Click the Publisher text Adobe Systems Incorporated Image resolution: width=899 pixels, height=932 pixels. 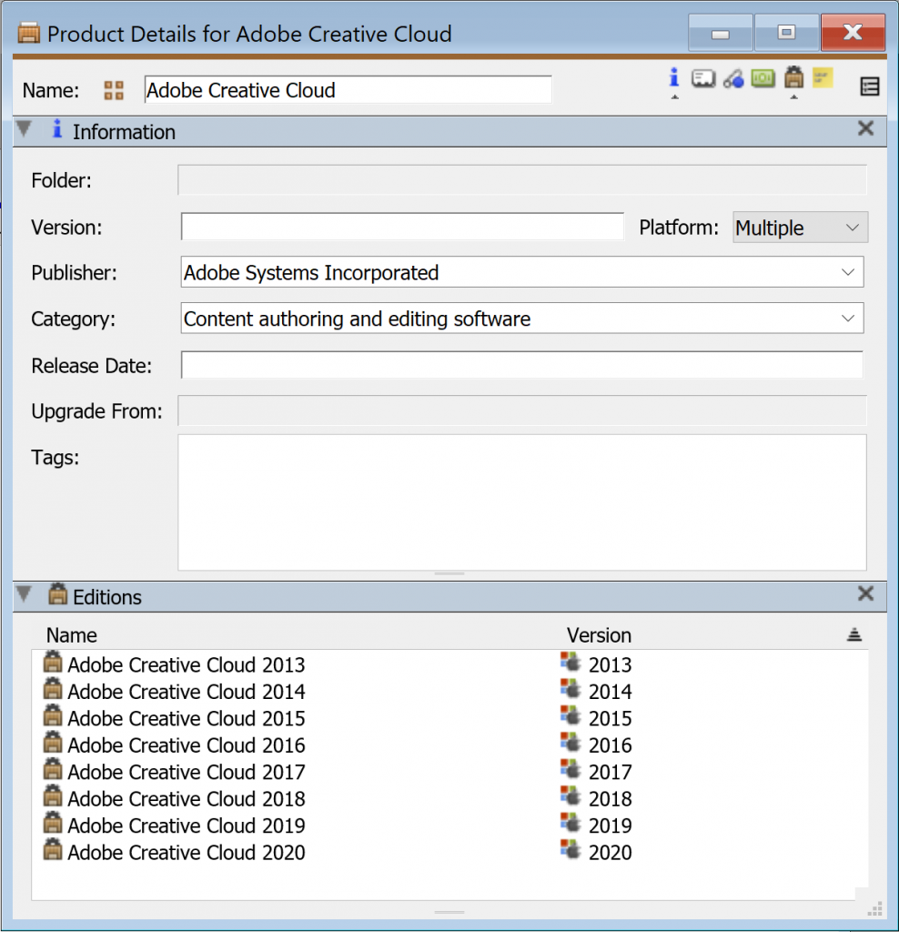(x=311, y=273)
